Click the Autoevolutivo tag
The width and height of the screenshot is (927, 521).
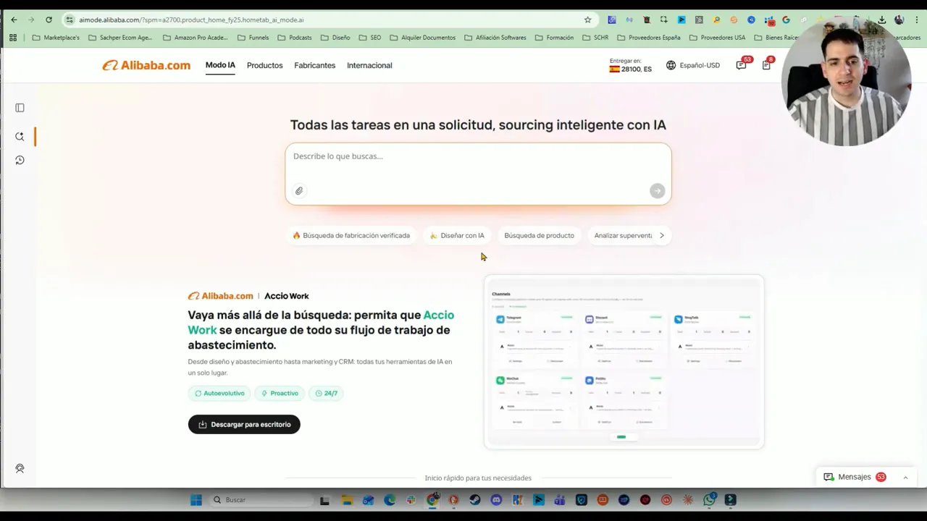click(x=219, y=393)
